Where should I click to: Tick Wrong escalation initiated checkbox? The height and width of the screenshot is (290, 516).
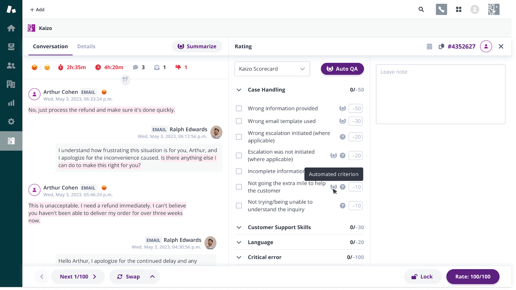pos(239,137)
